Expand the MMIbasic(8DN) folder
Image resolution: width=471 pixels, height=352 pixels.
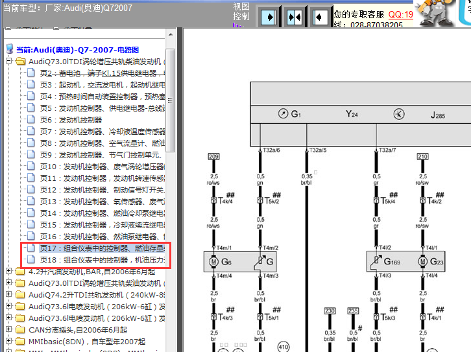tap(8, 341)
